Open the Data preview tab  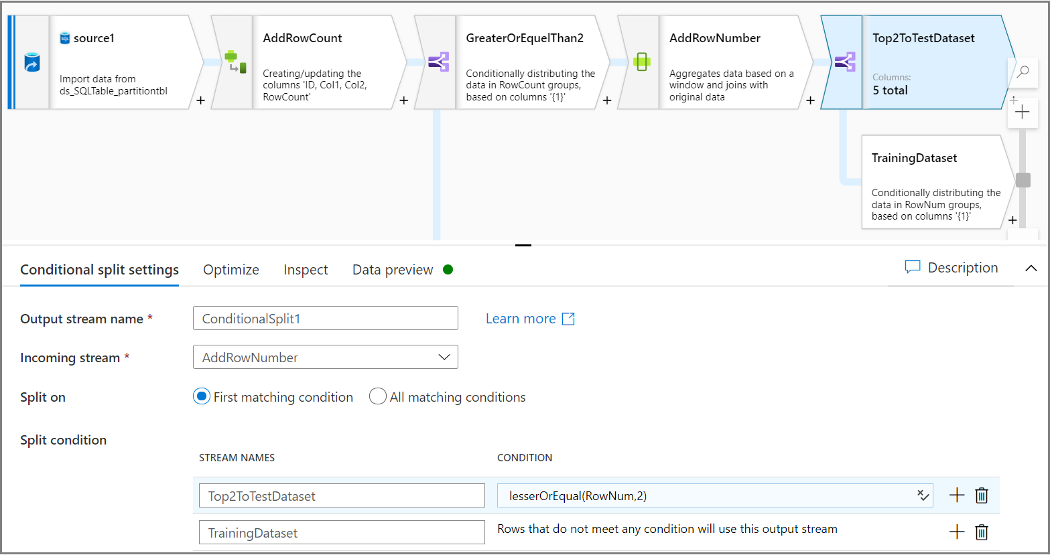[x=393, y=270]
